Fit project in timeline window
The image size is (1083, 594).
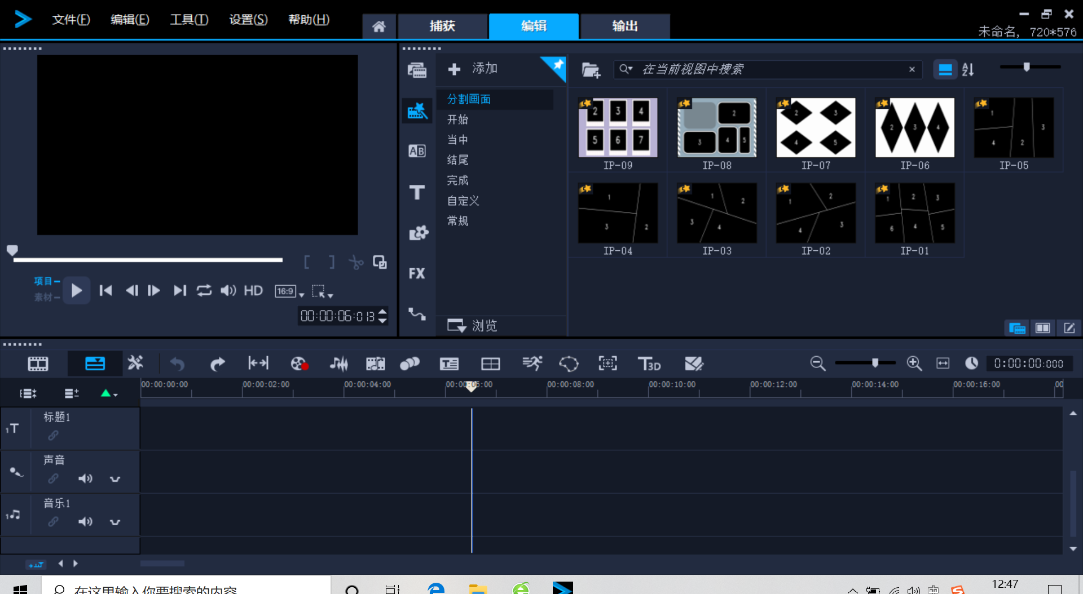(943, 364)
